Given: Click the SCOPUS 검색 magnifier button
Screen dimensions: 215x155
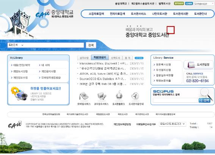Looking at the screenshot, I should point(204,100).
